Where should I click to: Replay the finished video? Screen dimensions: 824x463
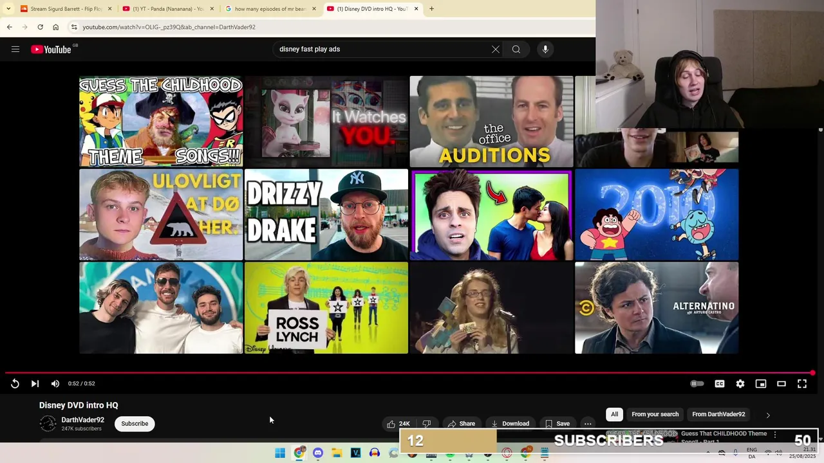pyautogui.click(x=15, y=384)
